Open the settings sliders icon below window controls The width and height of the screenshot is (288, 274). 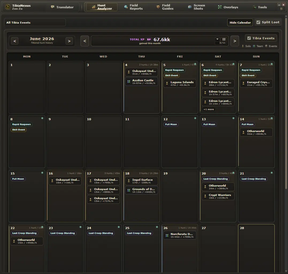click(x=281, y=9)
